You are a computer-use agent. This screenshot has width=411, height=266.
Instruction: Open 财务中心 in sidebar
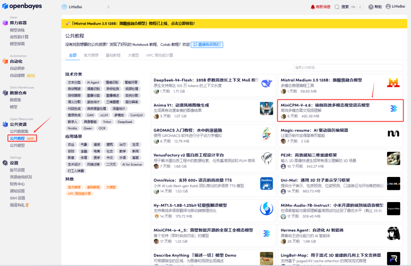pyautogui.click(x=17, y=184)
